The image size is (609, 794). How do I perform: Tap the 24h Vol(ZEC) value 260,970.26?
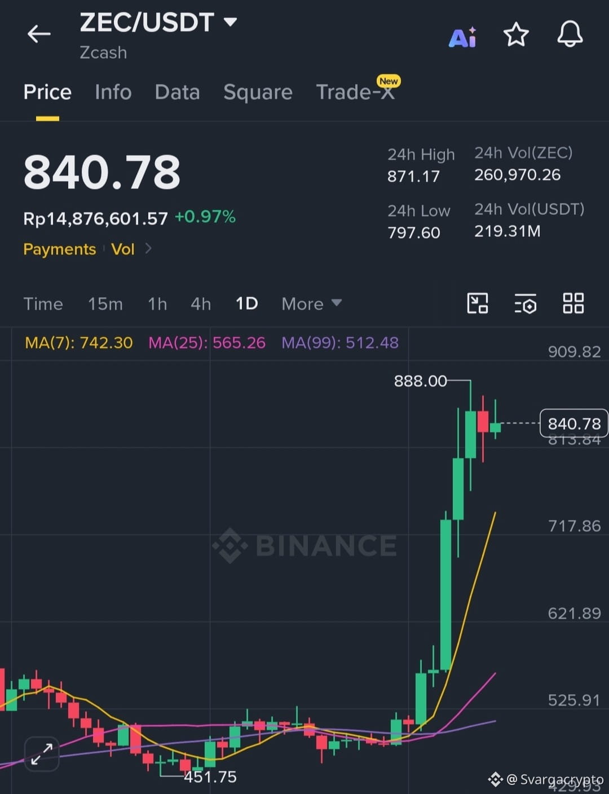coord(517,175)
